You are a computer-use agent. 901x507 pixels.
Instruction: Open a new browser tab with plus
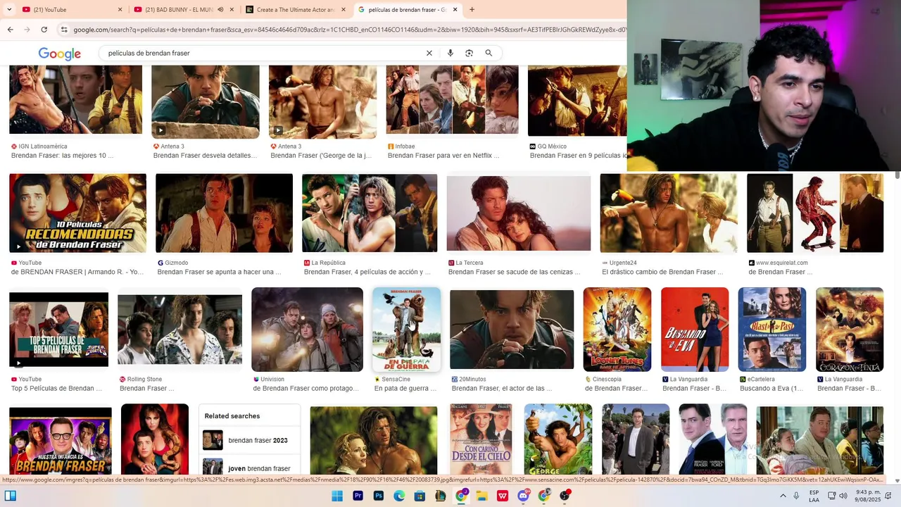(x=472, y=9)
